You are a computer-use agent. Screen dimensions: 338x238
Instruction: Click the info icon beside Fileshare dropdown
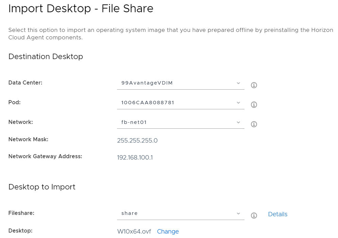tap(254, 215)
